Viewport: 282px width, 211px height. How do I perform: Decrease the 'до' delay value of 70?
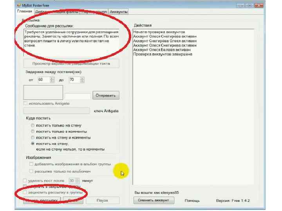82,81
